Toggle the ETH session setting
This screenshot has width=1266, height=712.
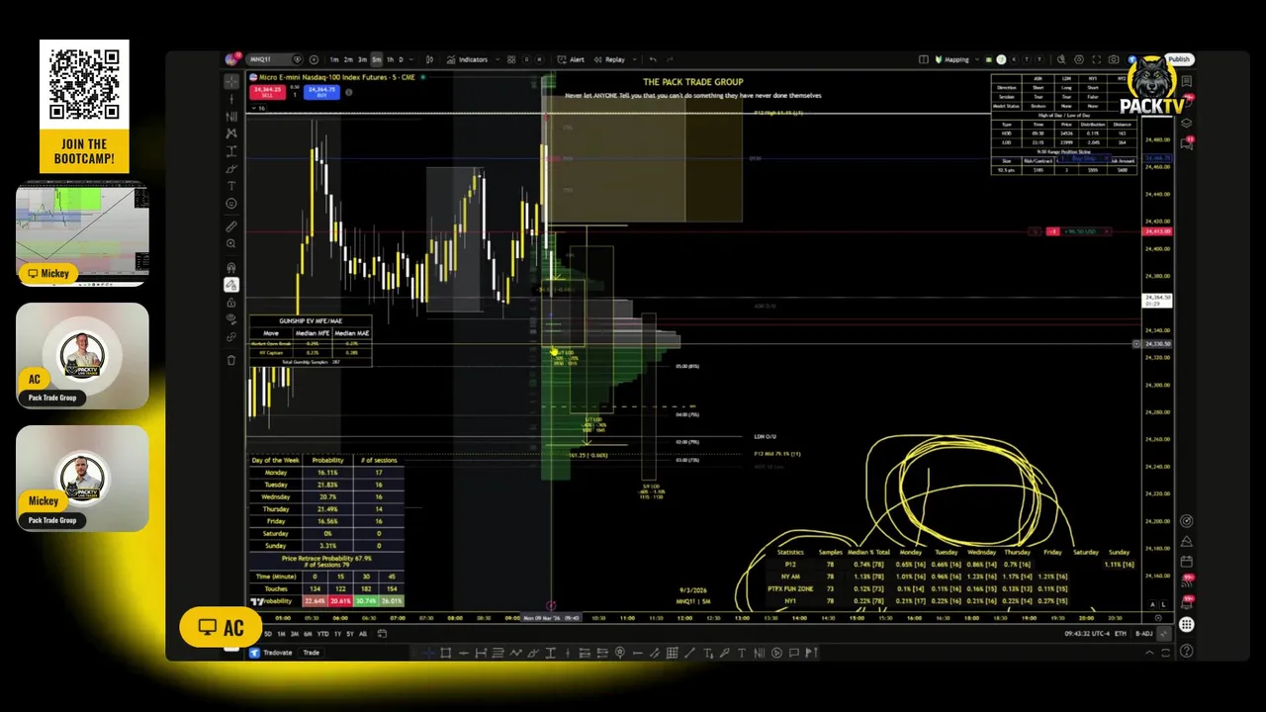1121,634
